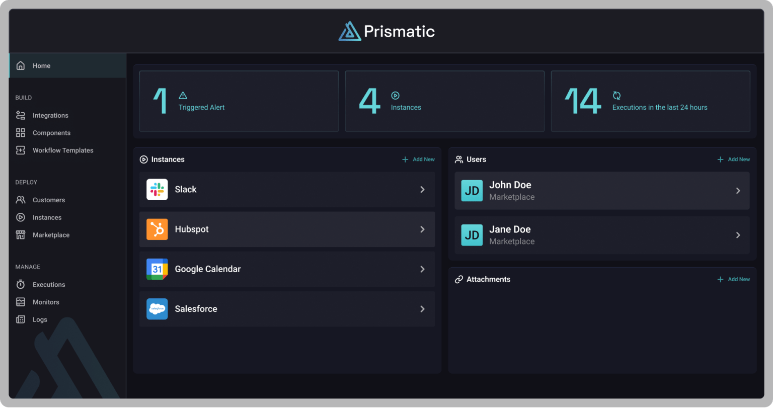The width and height of the screenshot is (773, 411).
Task: Click the Attachments panel heading
Action: [488, 279]
